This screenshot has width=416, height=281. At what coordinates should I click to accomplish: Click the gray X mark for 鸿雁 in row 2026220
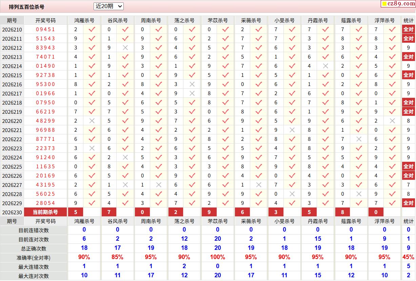(92, 121)
